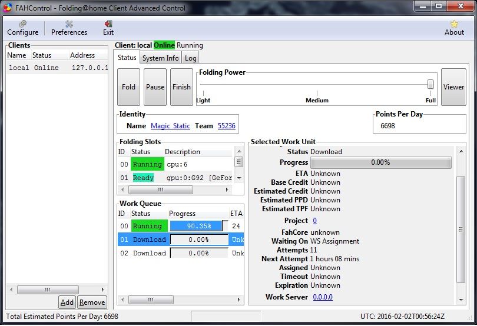Select folding slot 01 gpu Ready
The width and height of the screenshot is (477, 326).
coord(175,178)
